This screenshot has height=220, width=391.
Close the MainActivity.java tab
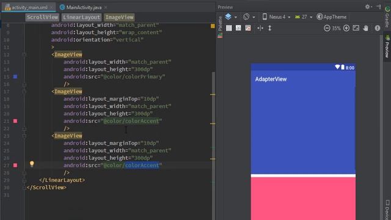click(x=106, y=7)
